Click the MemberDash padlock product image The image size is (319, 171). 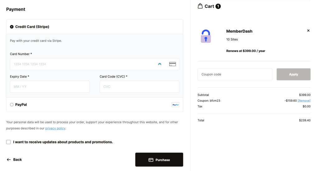click(206, 36)
